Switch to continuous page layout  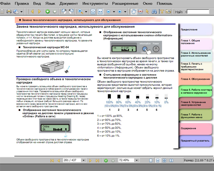coord(158,161)
